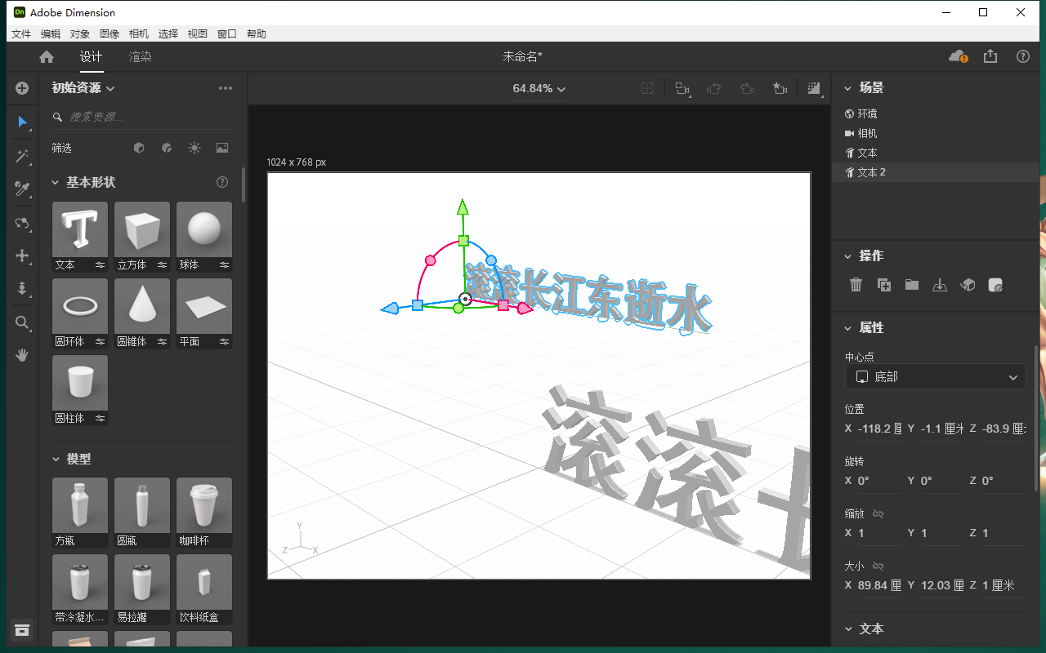Filter assets by images icon

(x=222, y=148)
